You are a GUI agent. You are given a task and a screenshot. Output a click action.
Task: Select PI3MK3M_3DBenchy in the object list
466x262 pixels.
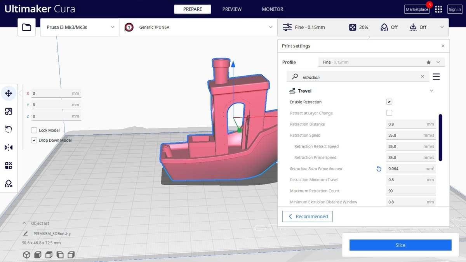pyautogui.click(x=52, y=234)
